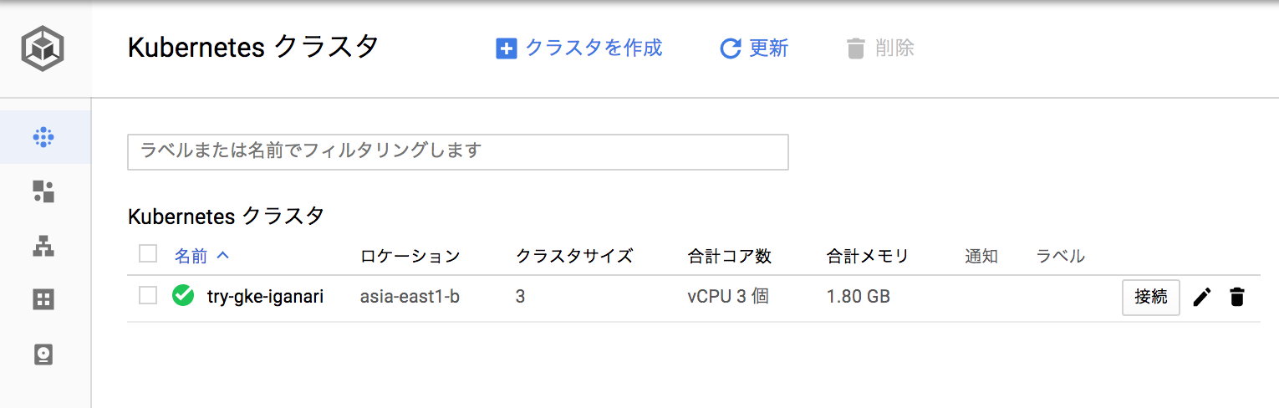
Task: Click the 削除 delete button in the toolbar
Action: point(880,48)
